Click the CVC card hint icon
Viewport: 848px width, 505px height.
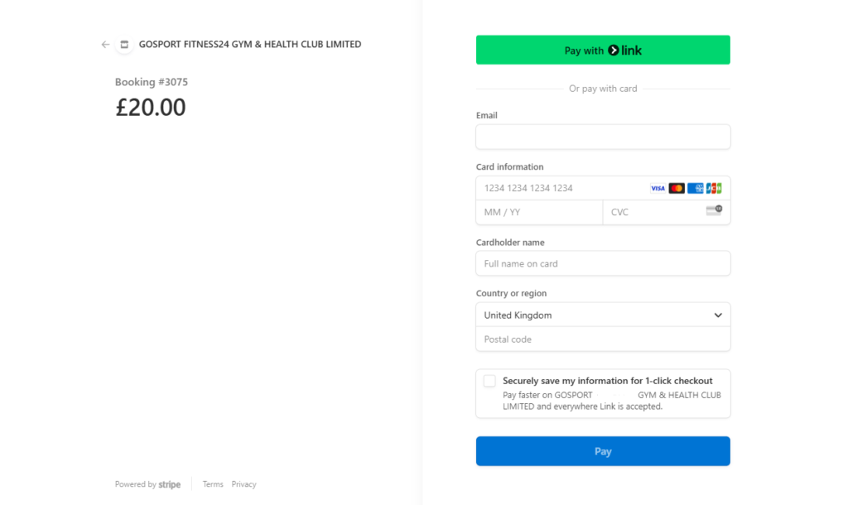point(714,211)
